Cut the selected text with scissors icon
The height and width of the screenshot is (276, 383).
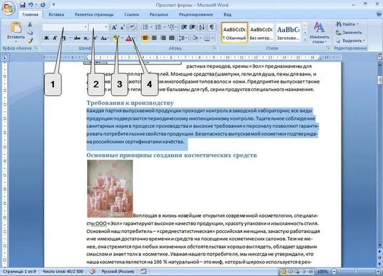coord(30,24)
